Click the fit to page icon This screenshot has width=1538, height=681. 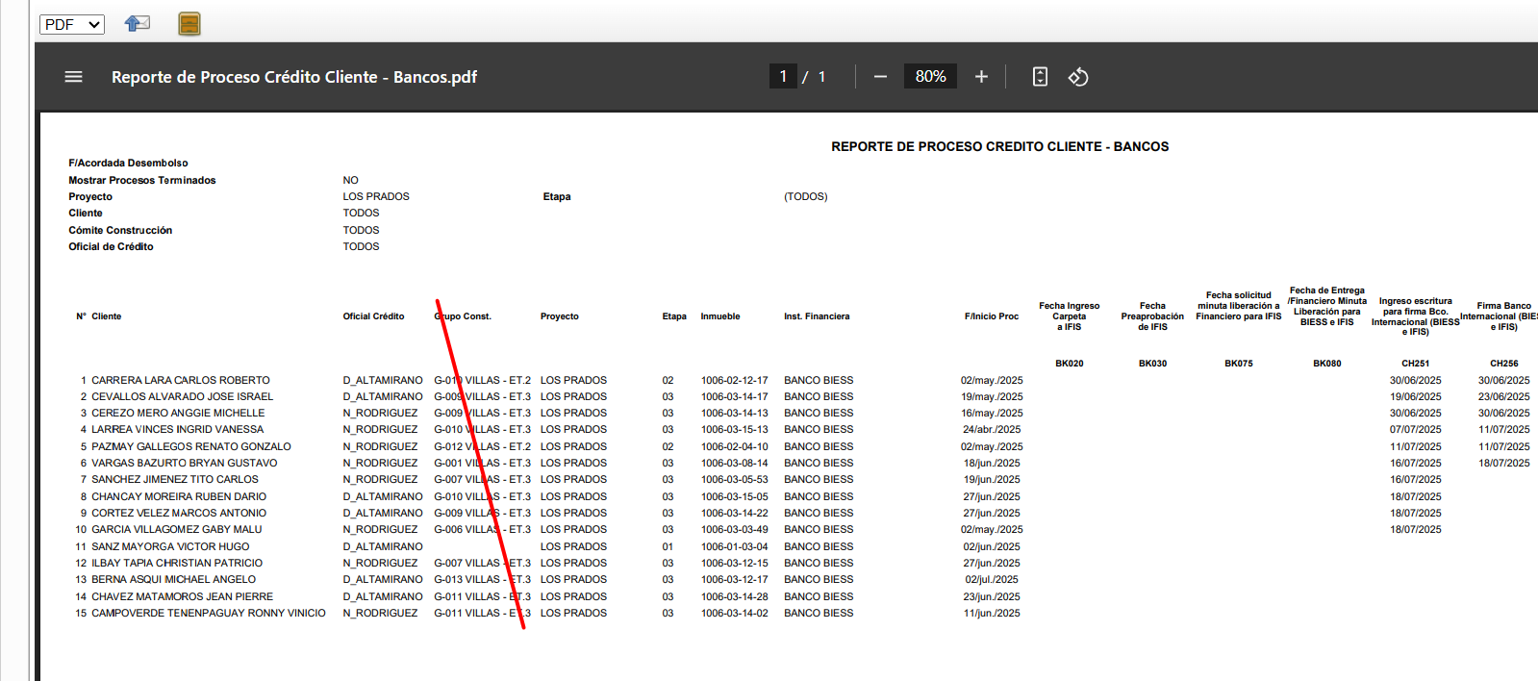[x=1040, y=77]
